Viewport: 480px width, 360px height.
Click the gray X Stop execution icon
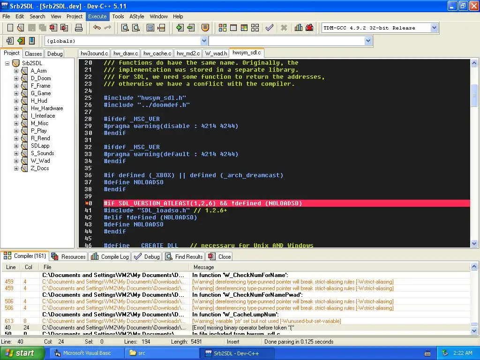coord(284,28)
